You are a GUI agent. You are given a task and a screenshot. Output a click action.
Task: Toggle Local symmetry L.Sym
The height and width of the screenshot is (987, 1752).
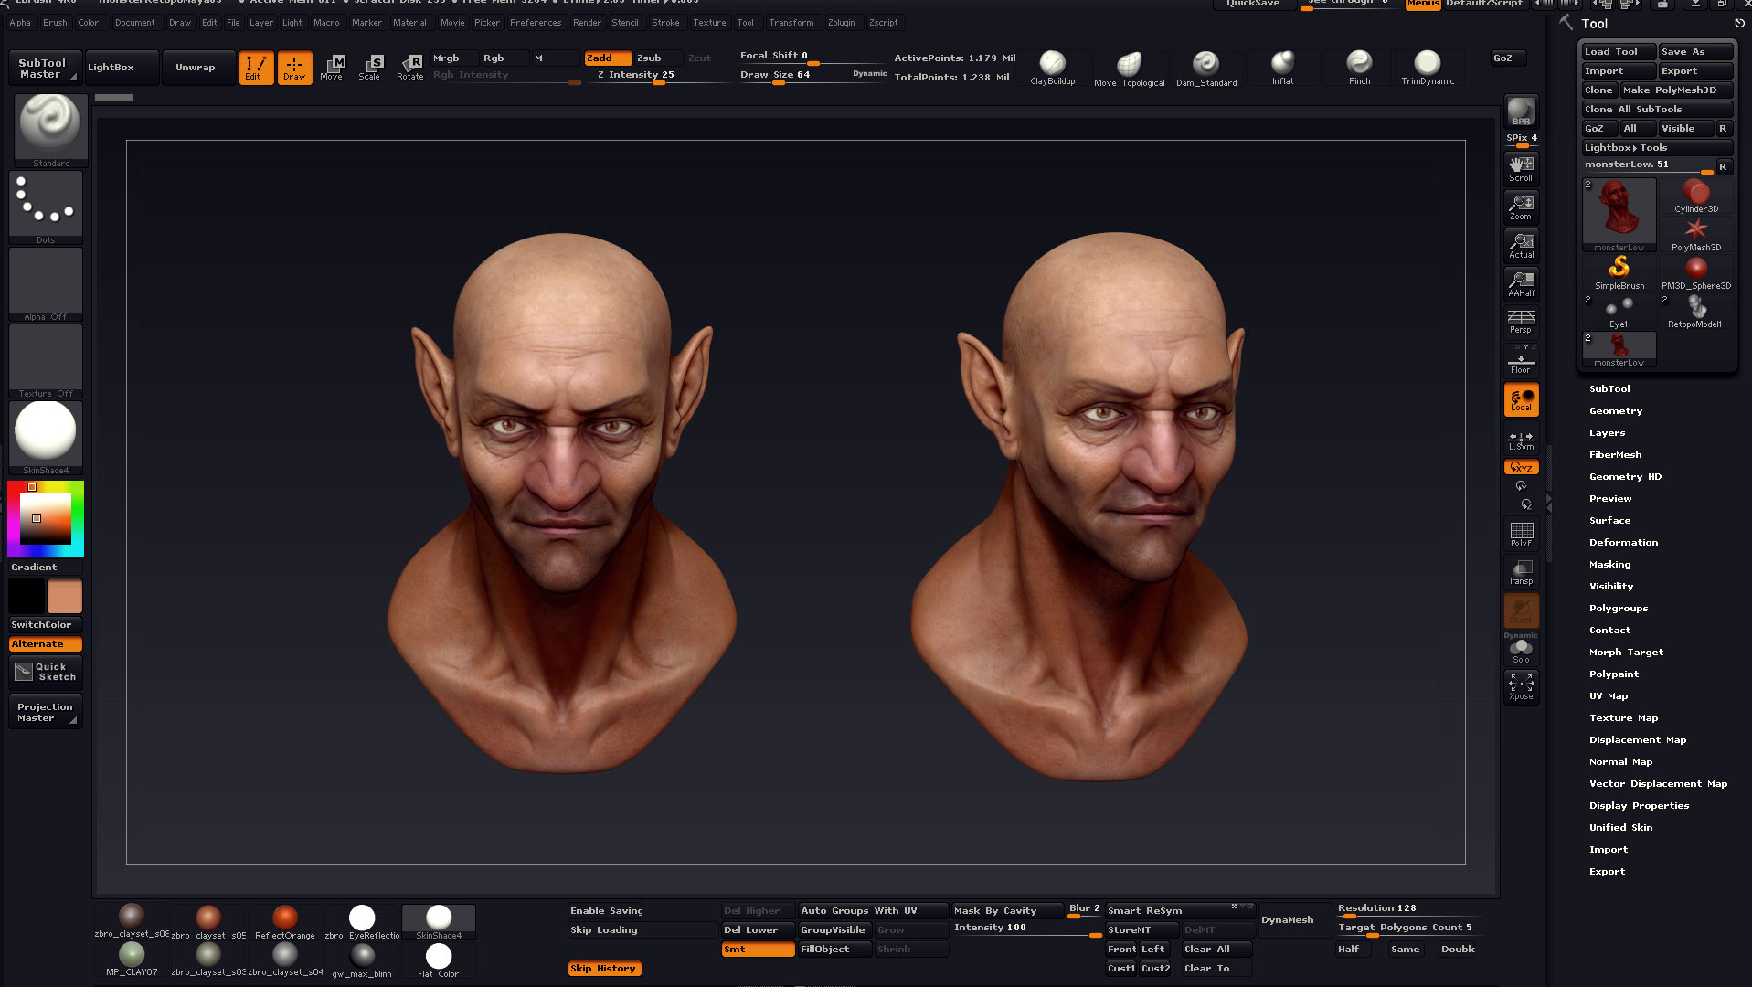(x=1521, y=439)
